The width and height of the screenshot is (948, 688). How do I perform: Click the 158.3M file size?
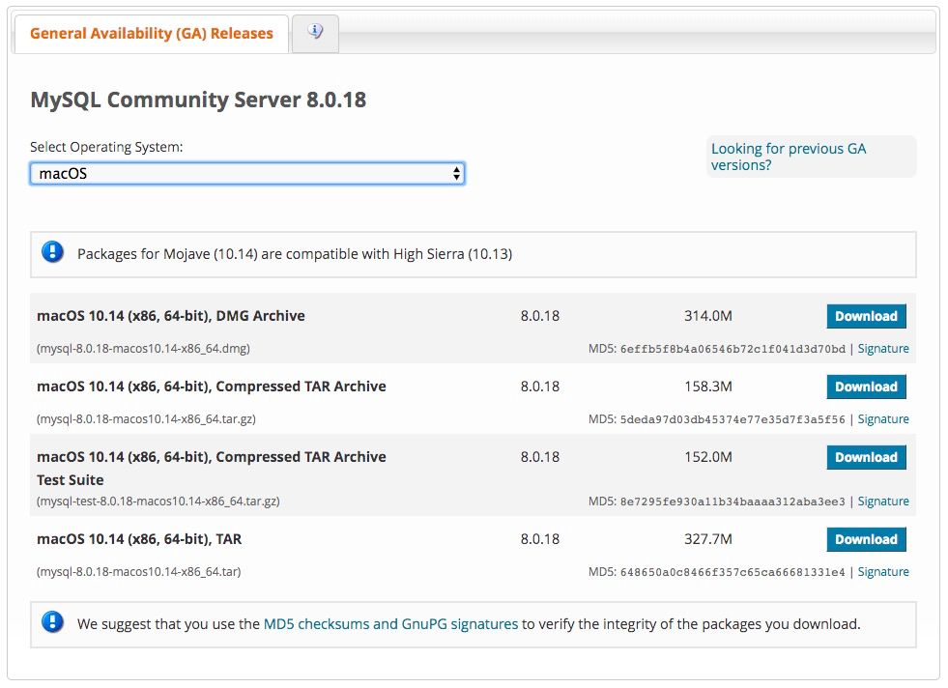tap(708, 387)
